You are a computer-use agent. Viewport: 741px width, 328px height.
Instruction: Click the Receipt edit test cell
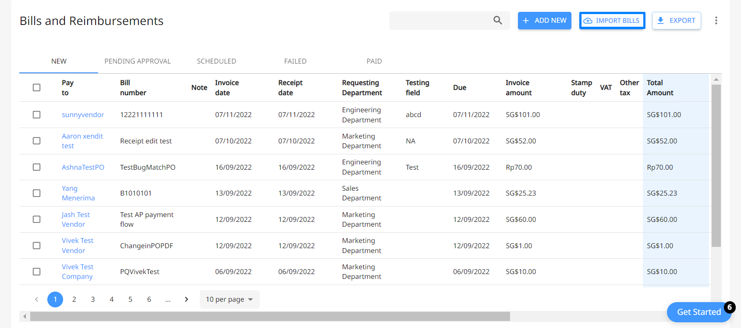(146, 141)
